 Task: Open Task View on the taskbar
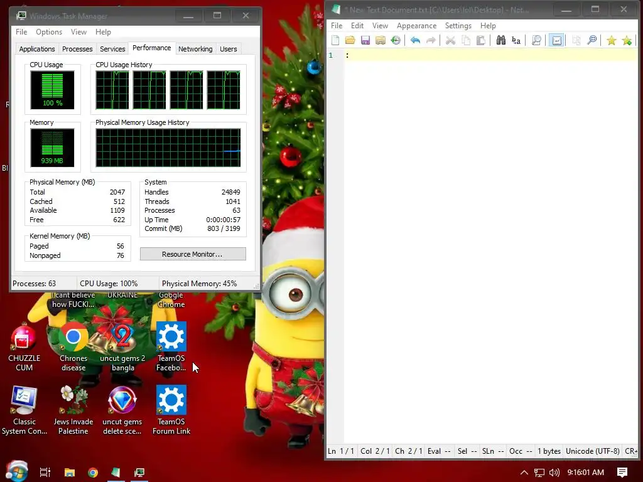pos(45,472)
